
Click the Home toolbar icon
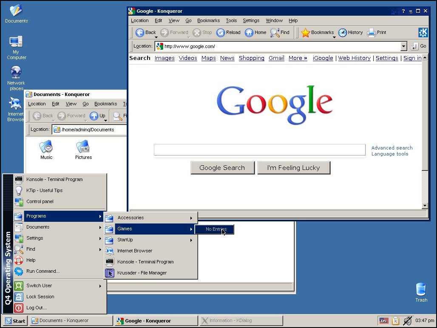pos(249,33)
